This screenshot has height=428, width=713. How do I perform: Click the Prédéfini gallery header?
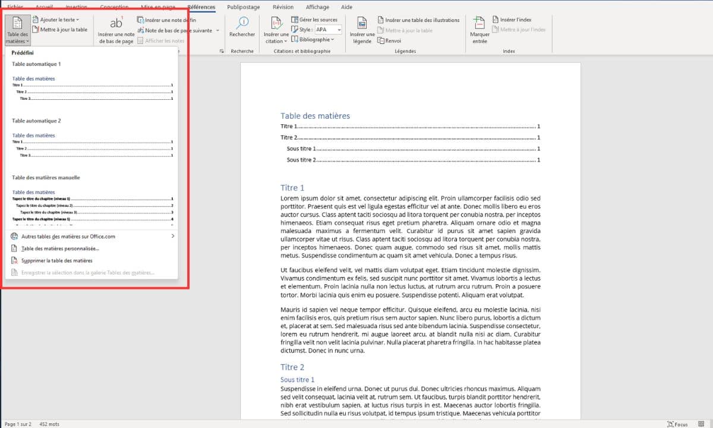click(x=23, y=53)
